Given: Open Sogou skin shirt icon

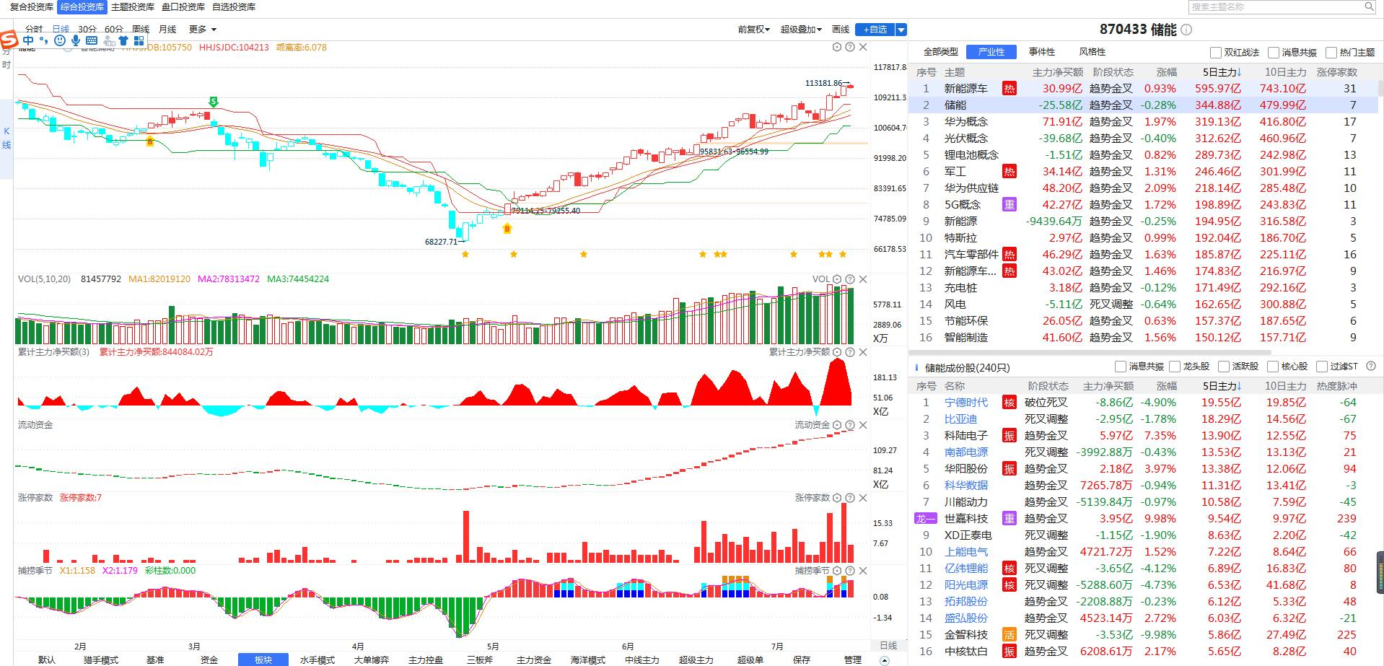Looking at the screenshot, I should (123, 40).
